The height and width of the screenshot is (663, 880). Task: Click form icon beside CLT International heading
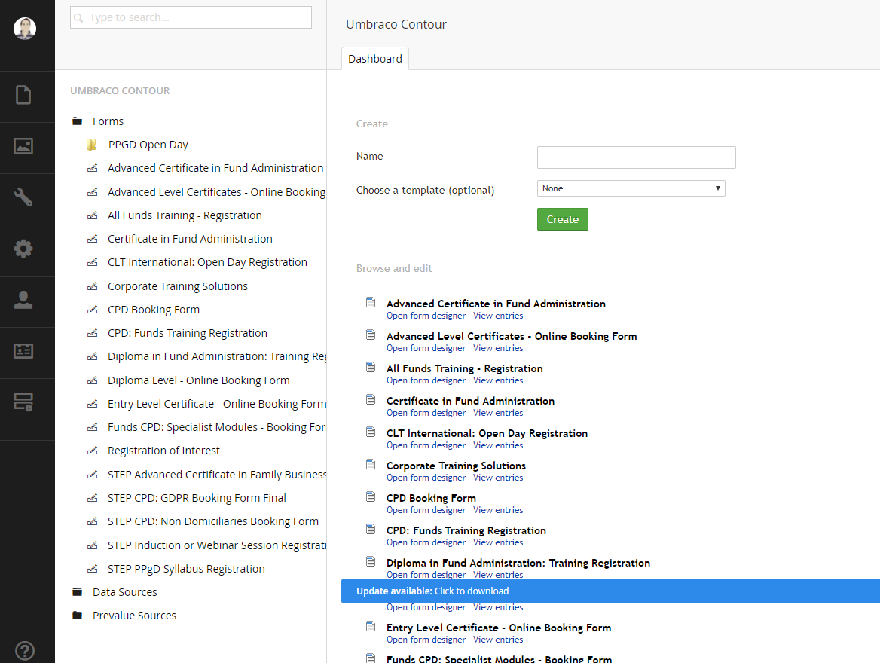click(x=371, y=432)
